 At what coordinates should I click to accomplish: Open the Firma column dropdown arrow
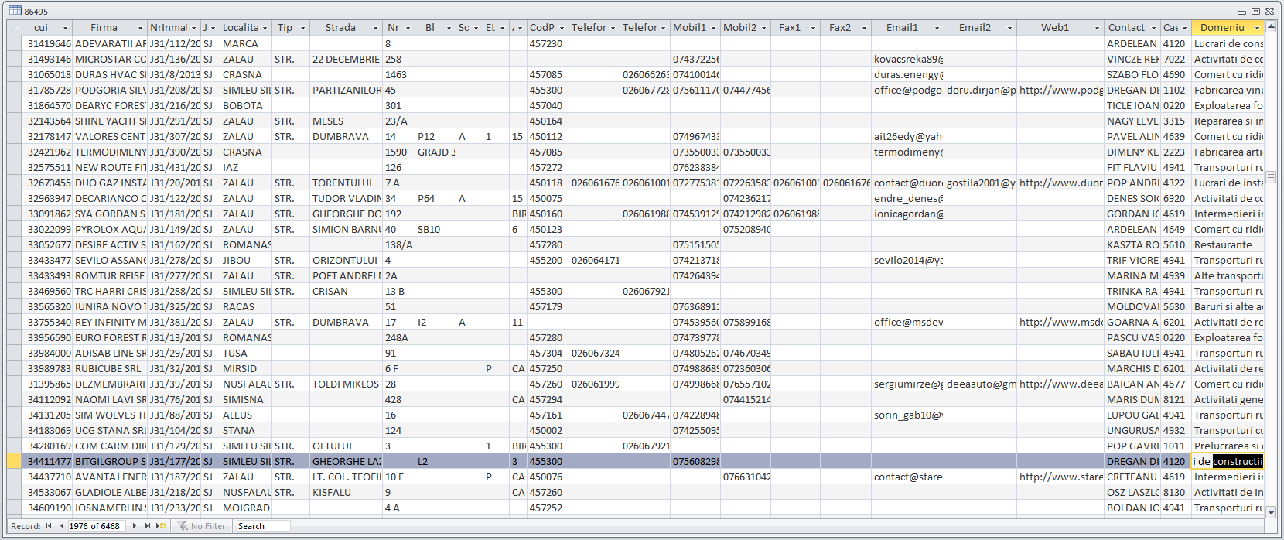pyautogui.click(x=140, y=28)
